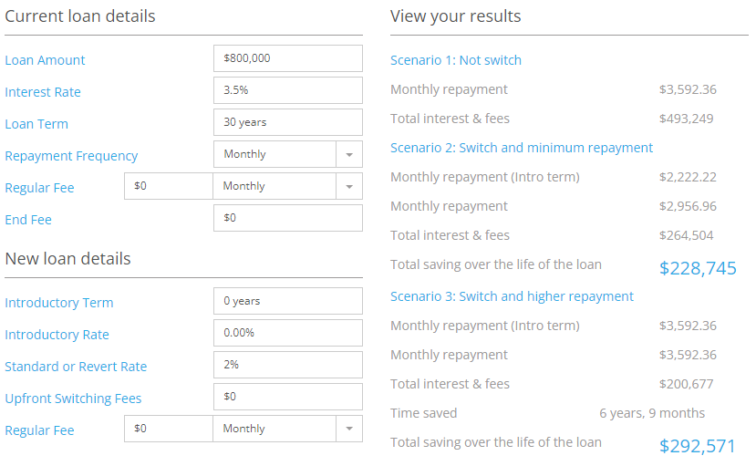Image resolution: width=756 pixels, height=466 pixels.
Task: Click the Introductory Rate field showing 0.00%
Action: 288,333
